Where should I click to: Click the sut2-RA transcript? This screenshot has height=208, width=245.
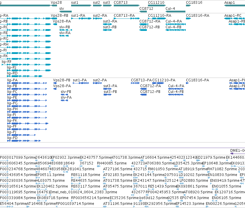(x=98, y=18)
